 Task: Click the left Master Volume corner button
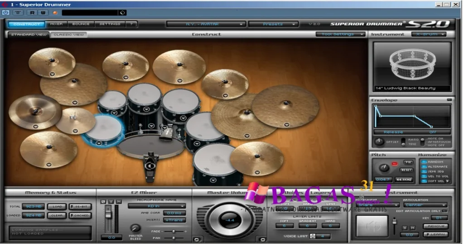point(197,239)
